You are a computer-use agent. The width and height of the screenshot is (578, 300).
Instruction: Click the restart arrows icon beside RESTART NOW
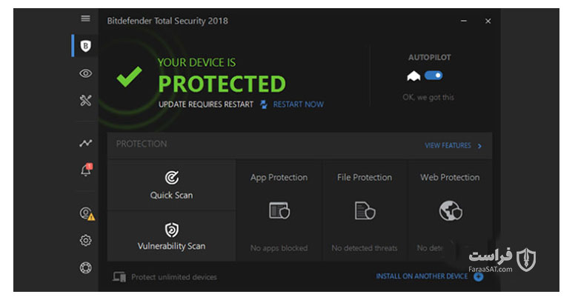pyautogui.click(x=264, y=104)
